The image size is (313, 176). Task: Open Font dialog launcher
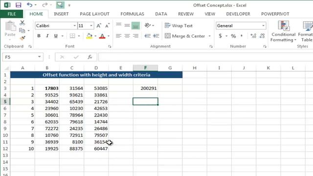point(110,46)
